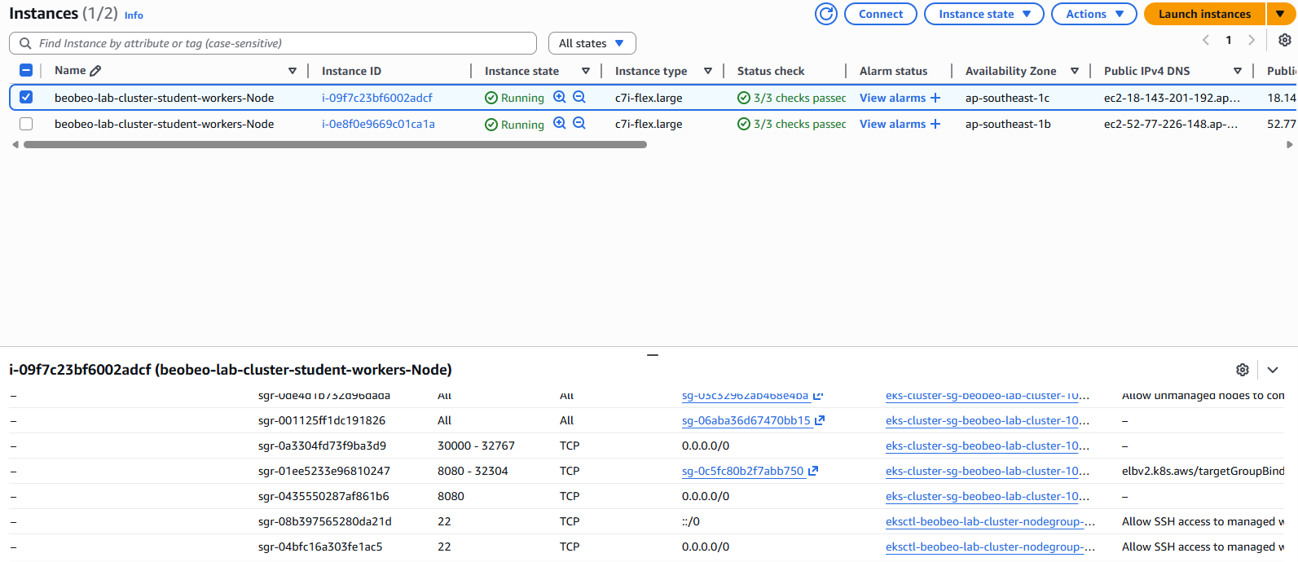Toggle the select-all header checkbox
Screen dimensions: 1298x562
click(26, 71)
